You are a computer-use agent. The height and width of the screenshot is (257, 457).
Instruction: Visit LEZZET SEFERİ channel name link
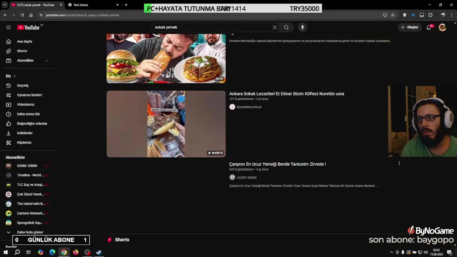pos(247,178)
